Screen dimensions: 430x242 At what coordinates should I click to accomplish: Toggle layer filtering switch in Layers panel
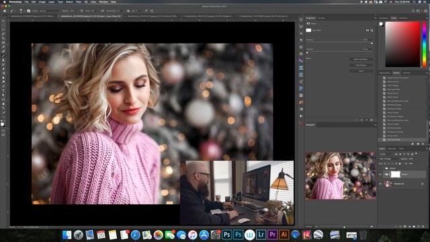tap(416, 154)
